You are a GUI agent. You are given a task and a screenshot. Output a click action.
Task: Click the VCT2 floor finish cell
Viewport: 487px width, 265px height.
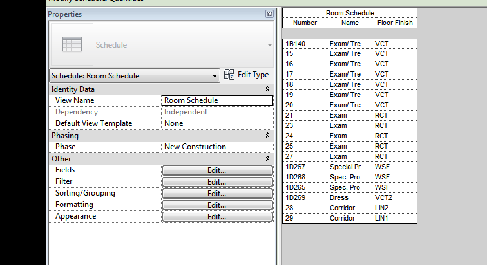point(394,197)
